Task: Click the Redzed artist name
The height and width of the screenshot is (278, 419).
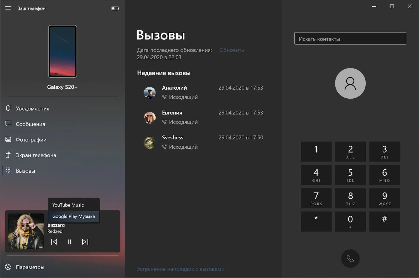Action: pyautogui.click(x=55, y=231)
